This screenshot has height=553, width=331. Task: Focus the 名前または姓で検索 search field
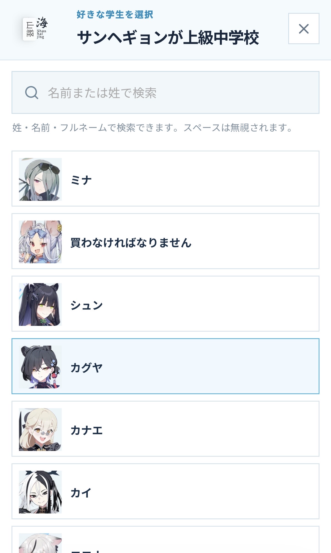[165, 92]
